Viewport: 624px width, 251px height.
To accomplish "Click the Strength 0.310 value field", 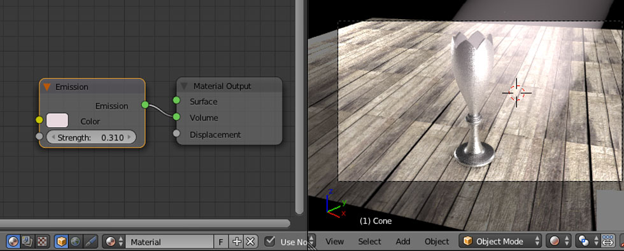I will [x=91, y=137].
